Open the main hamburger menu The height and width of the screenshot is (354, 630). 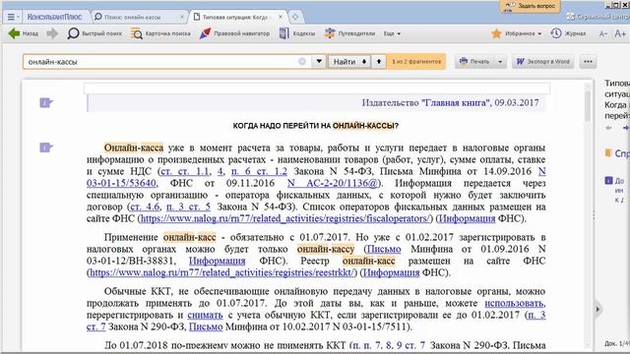pyautogui.click(x=13, y=17)
